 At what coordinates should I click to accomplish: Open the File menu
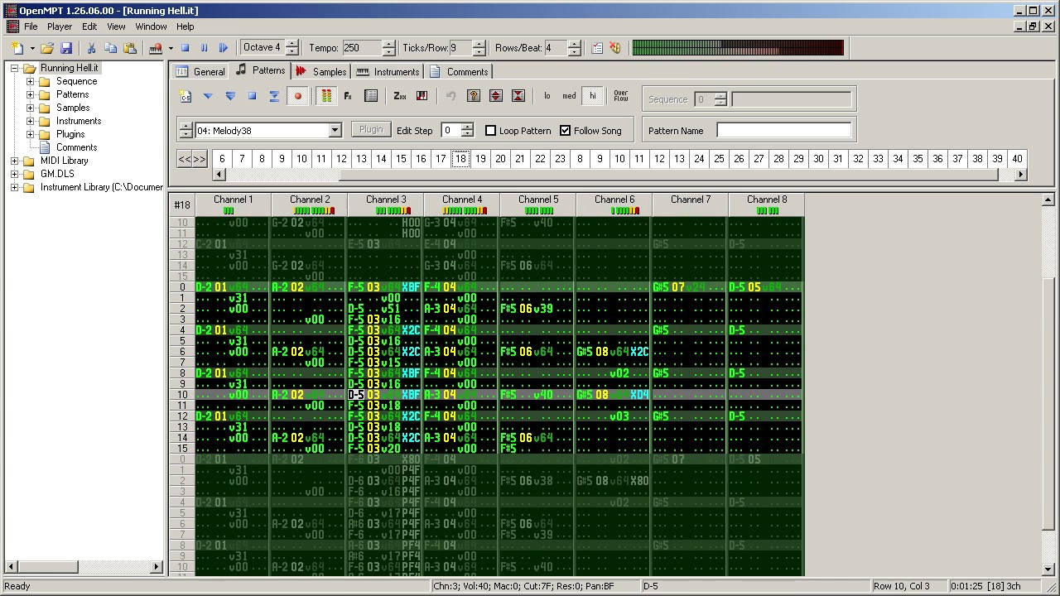[31, 26]
